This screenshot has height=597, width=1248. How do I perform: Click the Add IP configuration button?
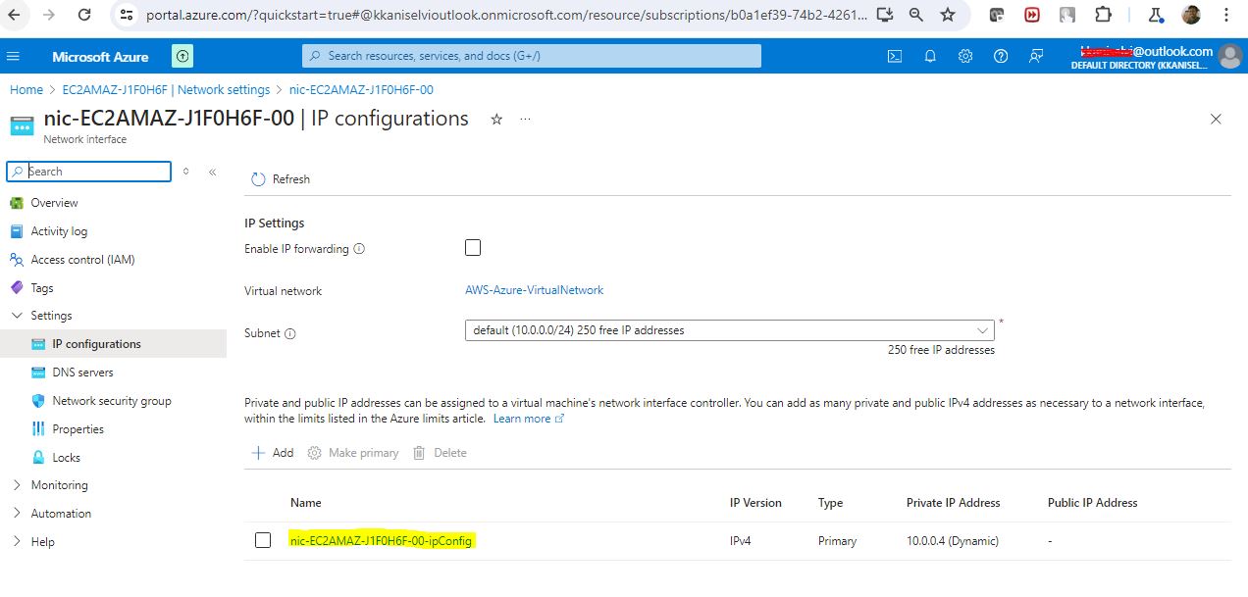[x=273, y=453]
